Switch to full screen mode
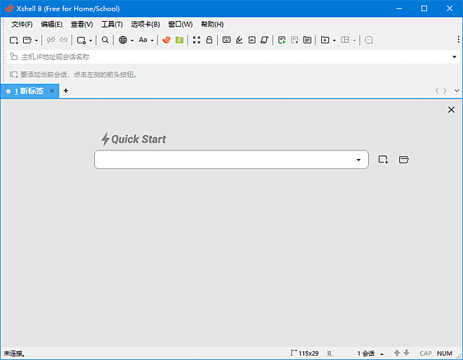 tap(197, 40)
